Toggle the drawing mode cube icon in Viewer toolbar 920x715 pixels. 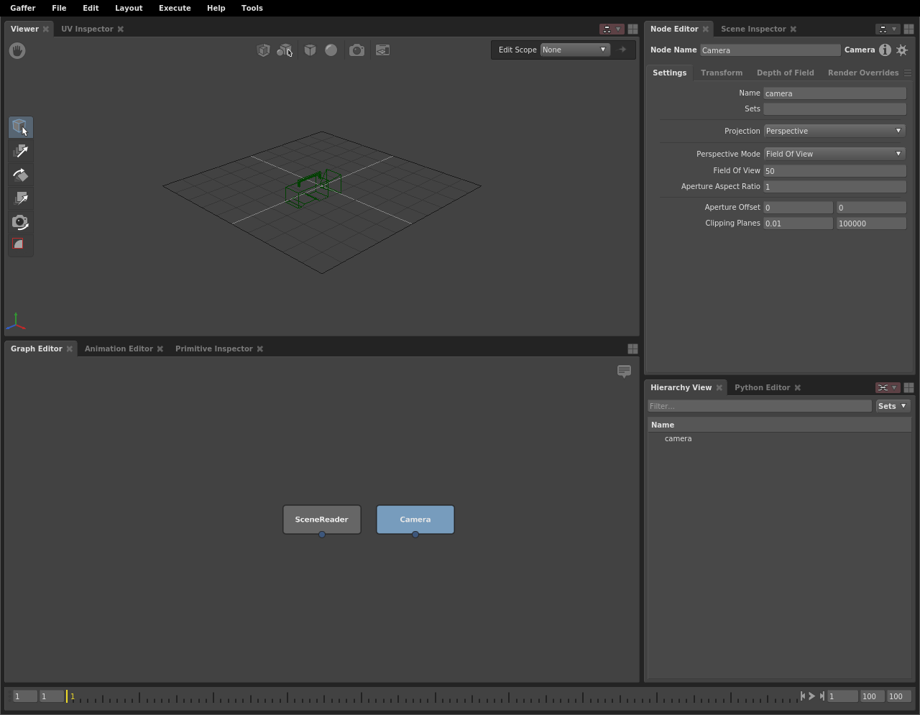pyautogui.click(x=310, y=50)
